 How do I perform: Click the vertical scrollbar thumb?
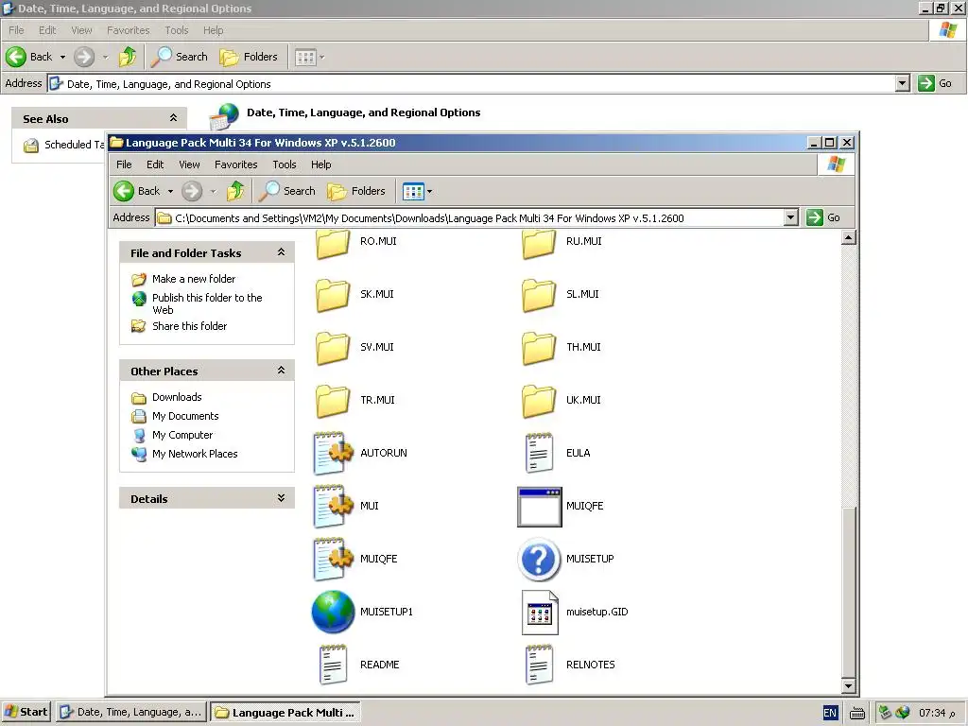[848, 593]
